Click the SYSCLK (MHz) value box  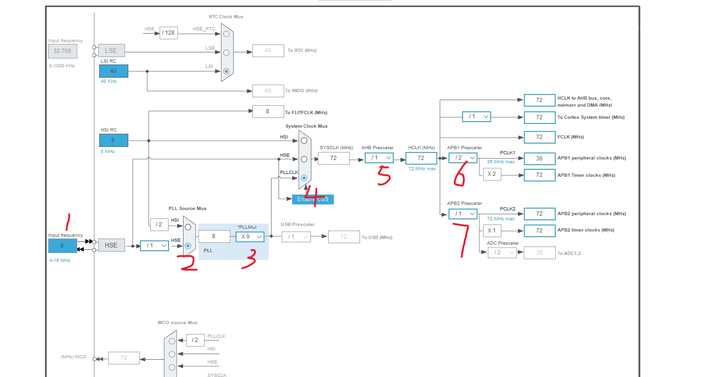(x=333, y=158)
